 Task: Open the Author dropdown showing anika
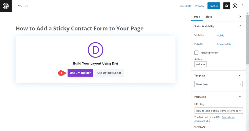pos(200,64)
